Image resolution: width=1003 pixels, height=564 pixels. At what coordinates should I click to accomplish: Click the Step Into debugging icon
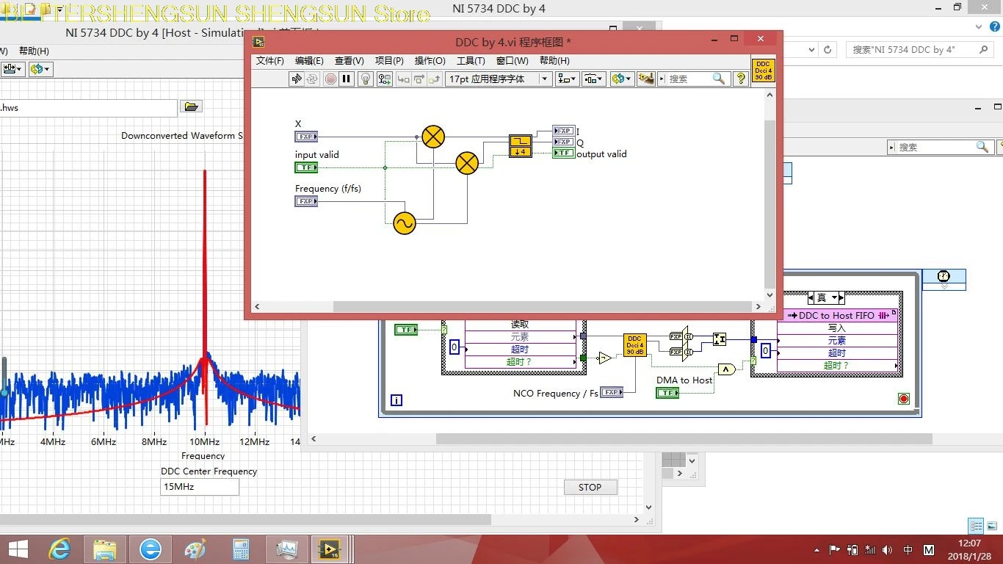[x=402, y=79]
